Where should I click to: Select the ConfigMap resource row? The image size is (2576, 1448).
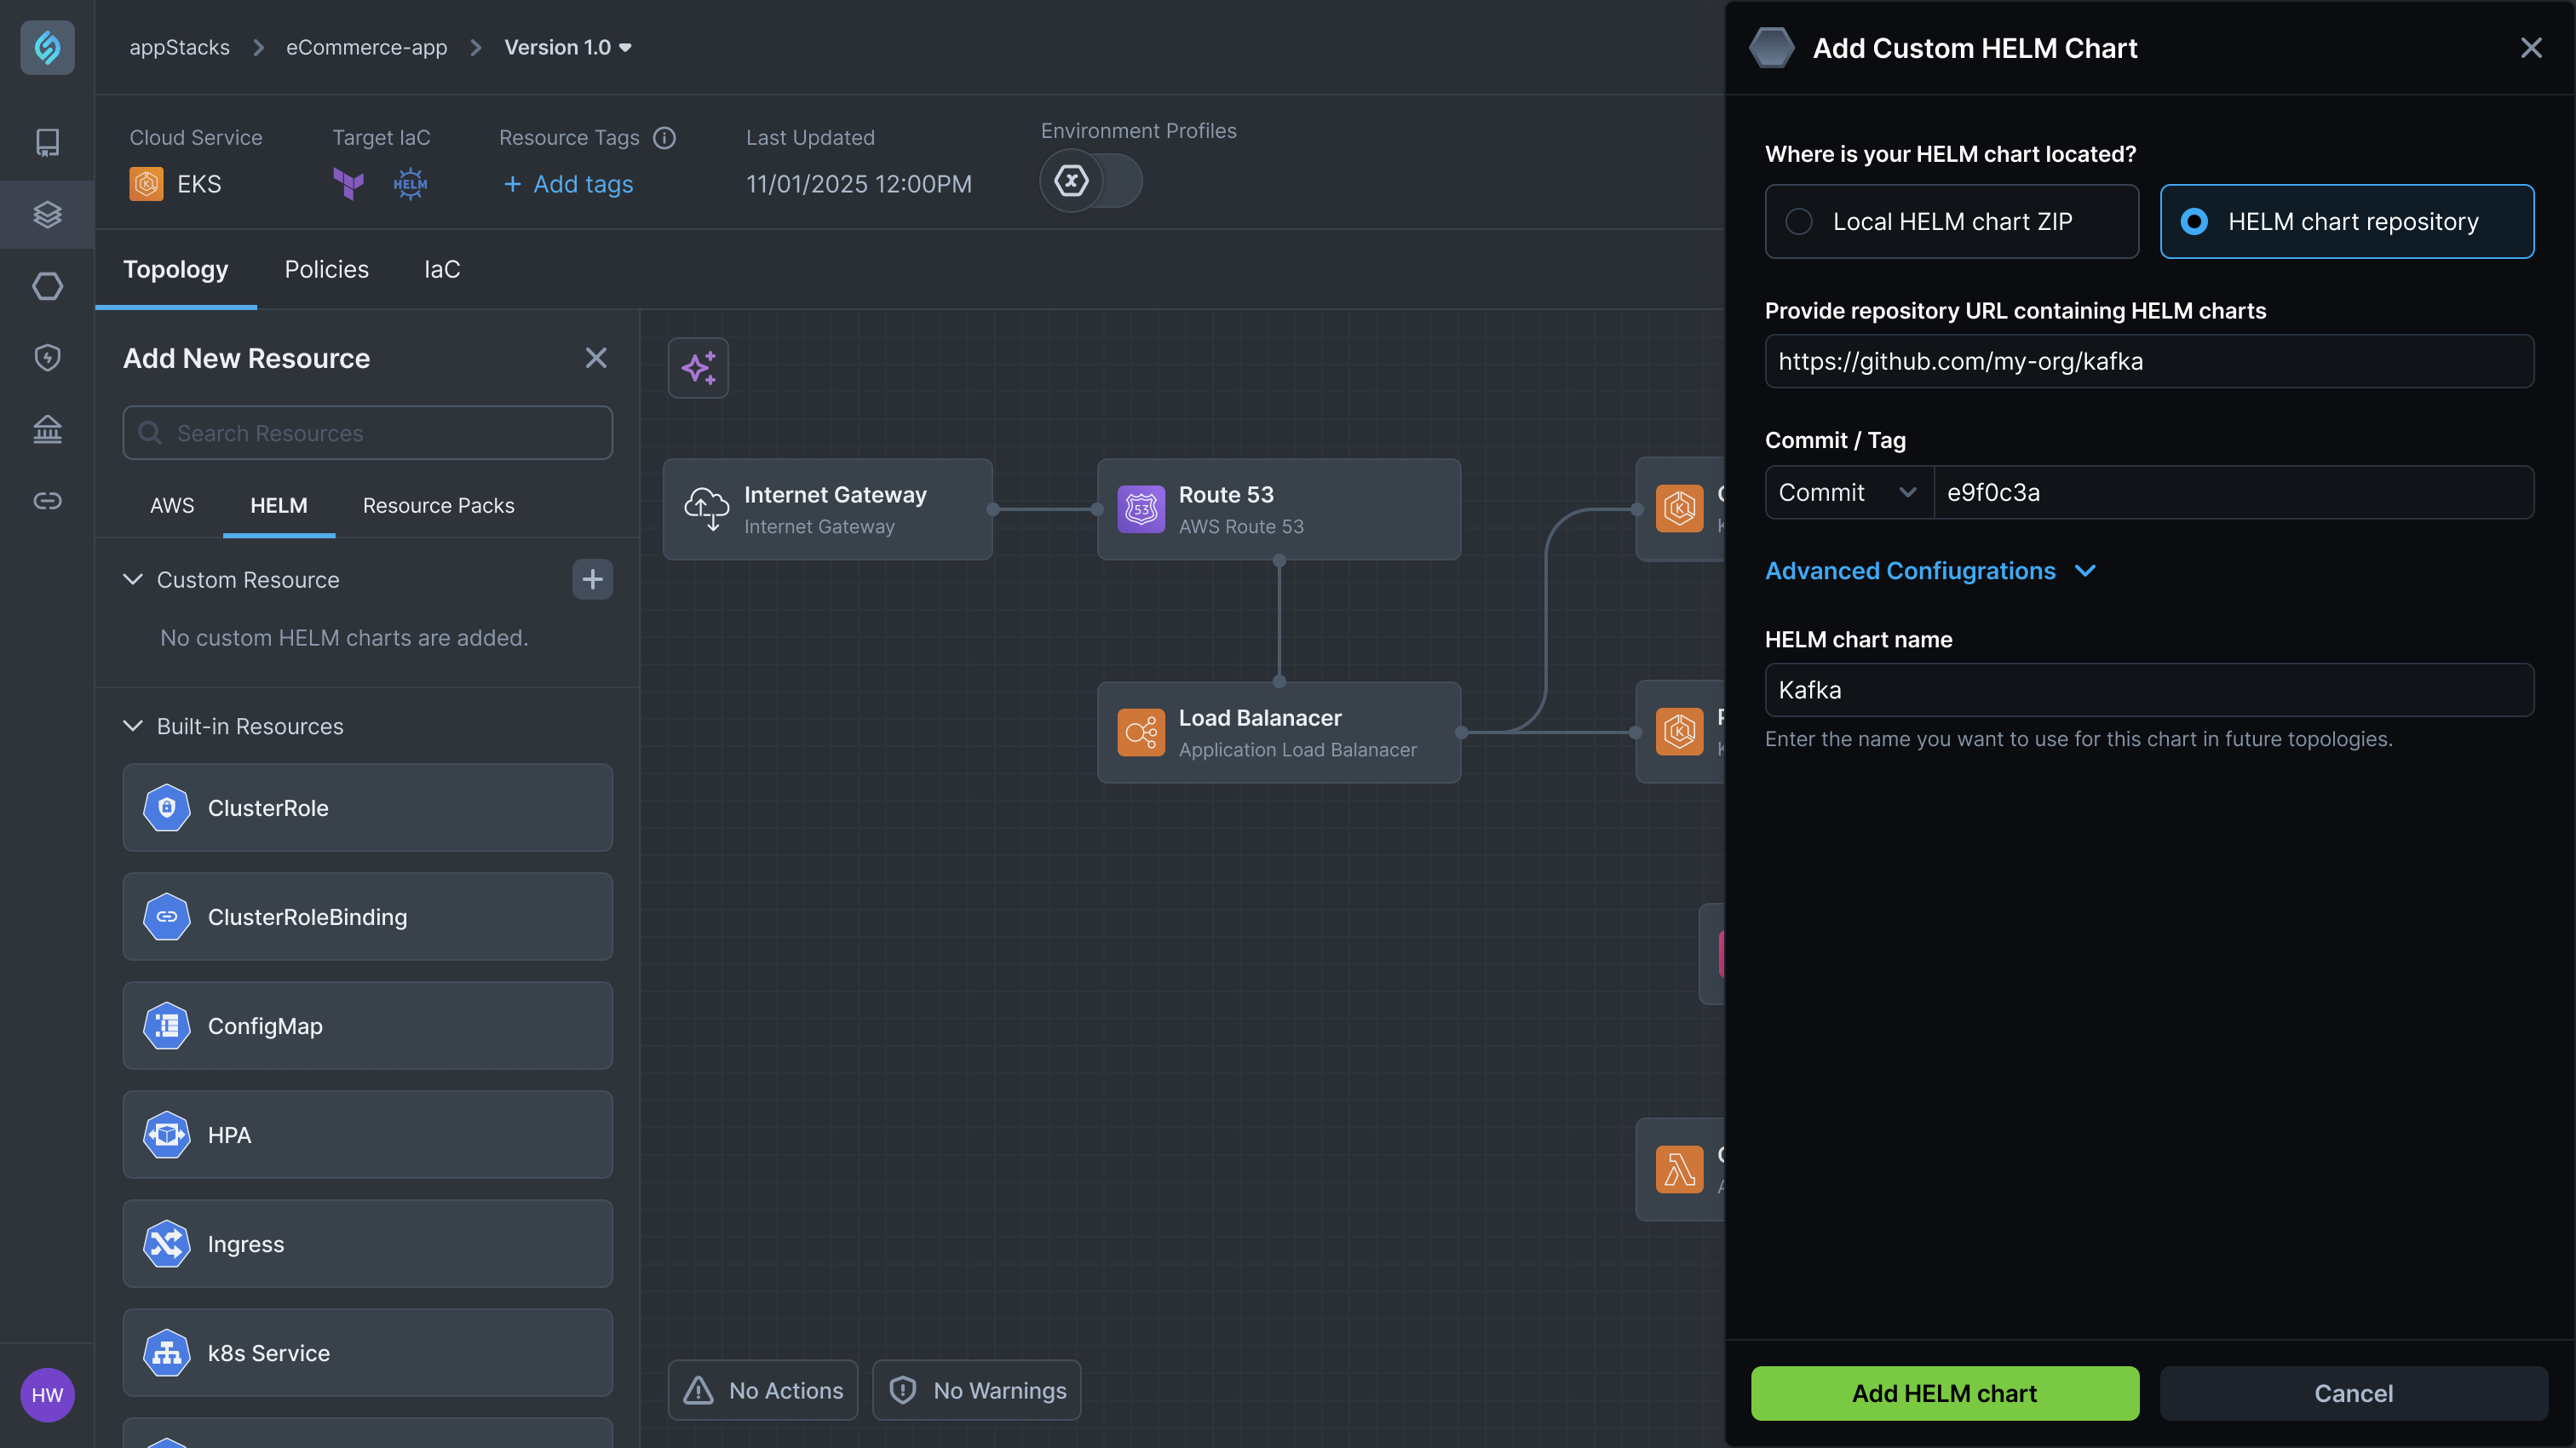(x=367, y=1026)
